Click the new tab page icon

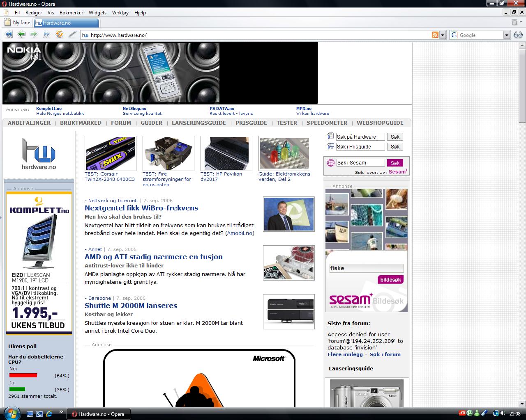(x=7, y=22)
